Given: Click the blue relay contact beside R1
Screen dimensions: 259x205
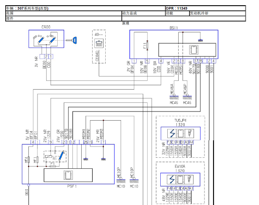Looking at the screenshot, I should [x=61, y=156].
